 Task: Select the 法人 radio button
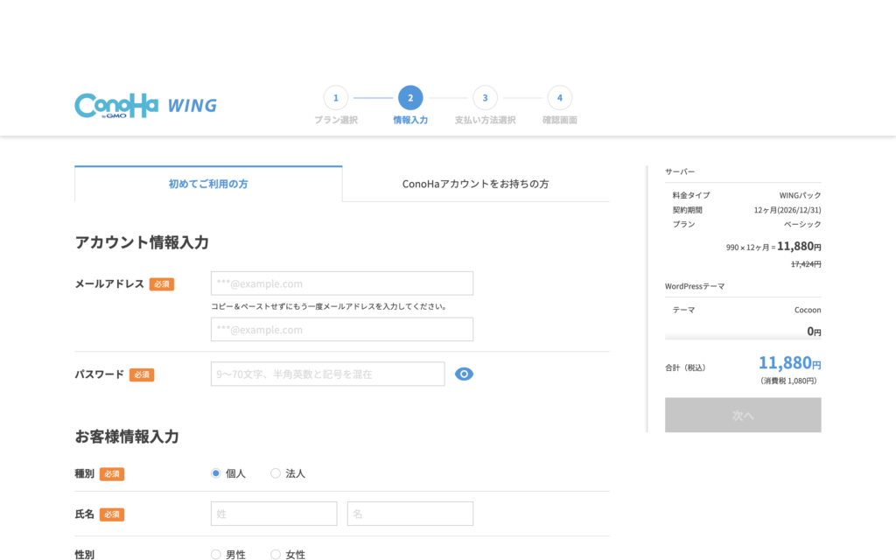[x=276, y=473]
